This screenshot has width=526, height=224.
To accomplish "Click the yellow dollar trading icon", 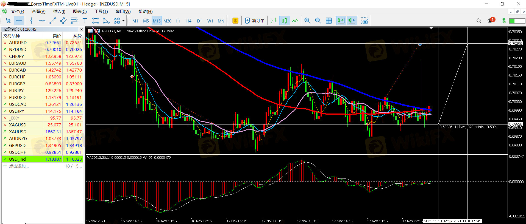I will (235, 21).
